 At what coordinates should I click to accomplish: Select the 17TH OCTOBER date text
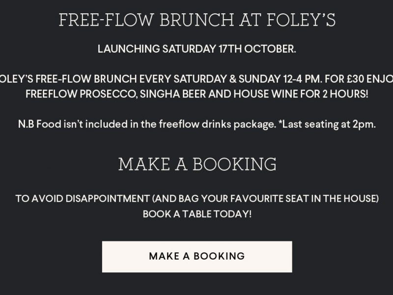pos(257,49)
